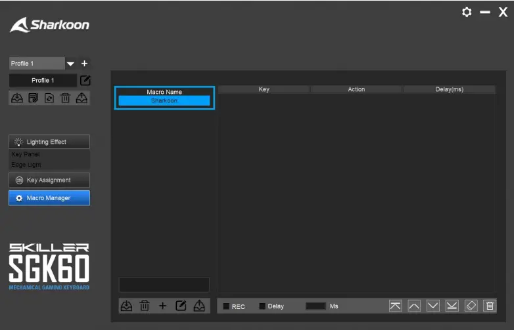514x330 pixels.
Task: Reset the profile to defaults
Action: (49, 98)
